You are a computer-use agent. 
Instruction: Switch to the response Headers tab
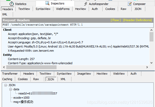coord(29,74)
